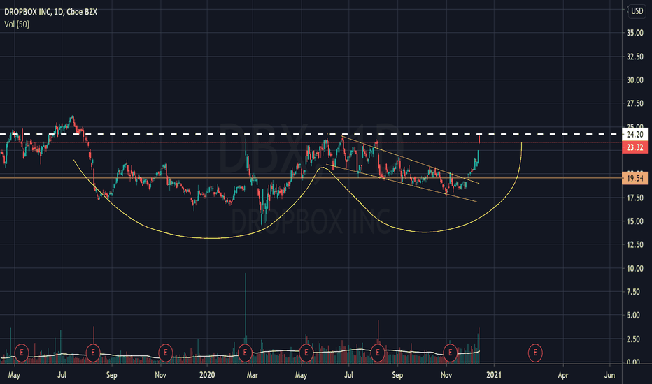Click the 35.00 price axis label
This screenshot has height=384, width=652.
[635, 33]
